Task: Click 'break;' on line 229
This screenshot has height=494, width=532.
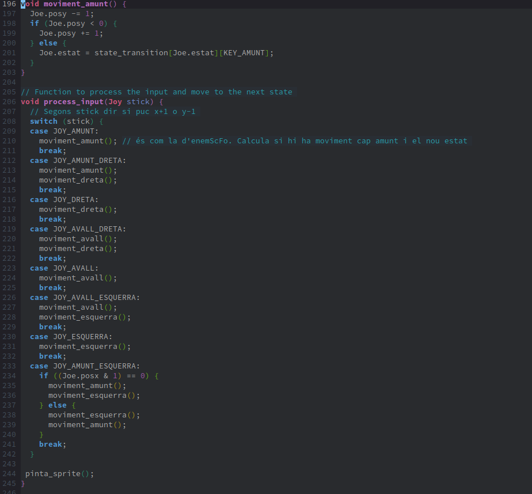Action: pos(52,327)
